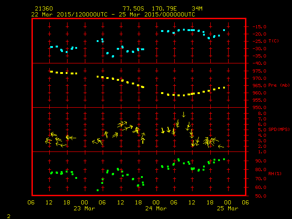This screenshot has width=292, height=219.
Task: Click the lone downward wind arrow near 8.0
Action: 183,115
